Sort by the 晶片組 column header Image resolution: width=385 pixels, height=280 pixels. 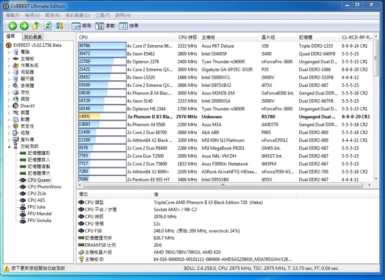[x=278, y=37]
